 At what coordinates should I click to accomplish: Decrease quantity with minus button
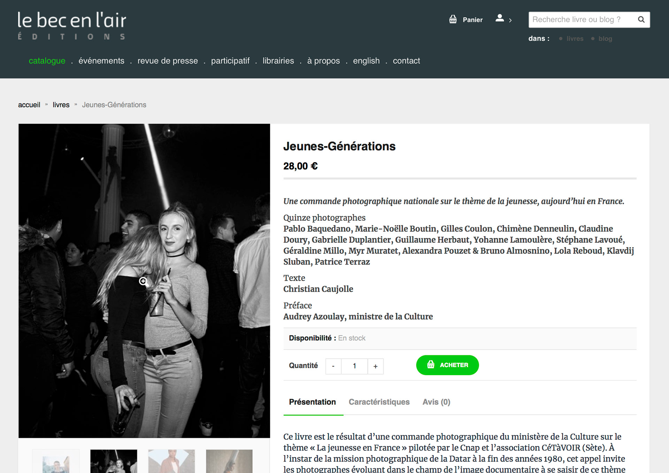(333, 366)
